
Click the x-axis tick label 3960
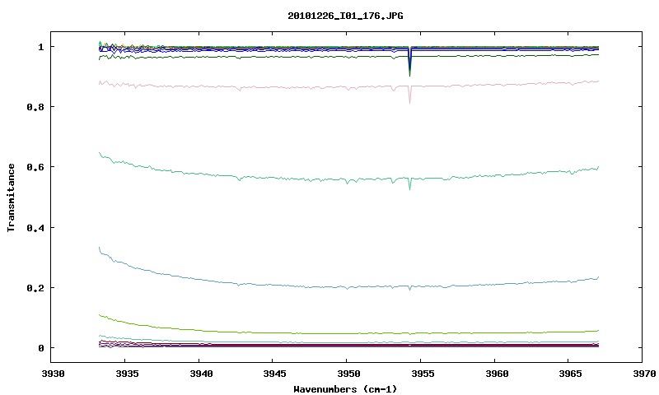[498, 374]
